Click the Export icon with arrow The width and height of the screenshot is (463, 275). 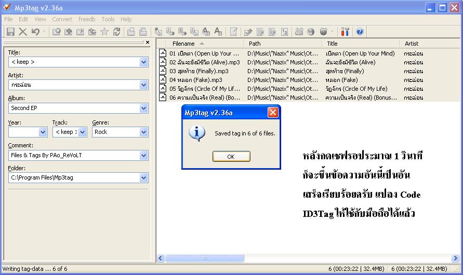pyautogui.click(x=248, y=32)
